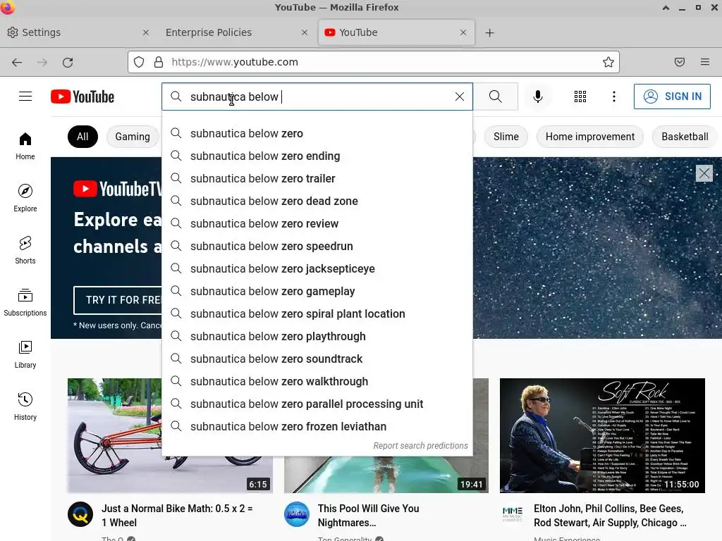722x541 pixels.
Task: Choose suggestion 'below zero parallel processing unit'
Action: point(317,404)
